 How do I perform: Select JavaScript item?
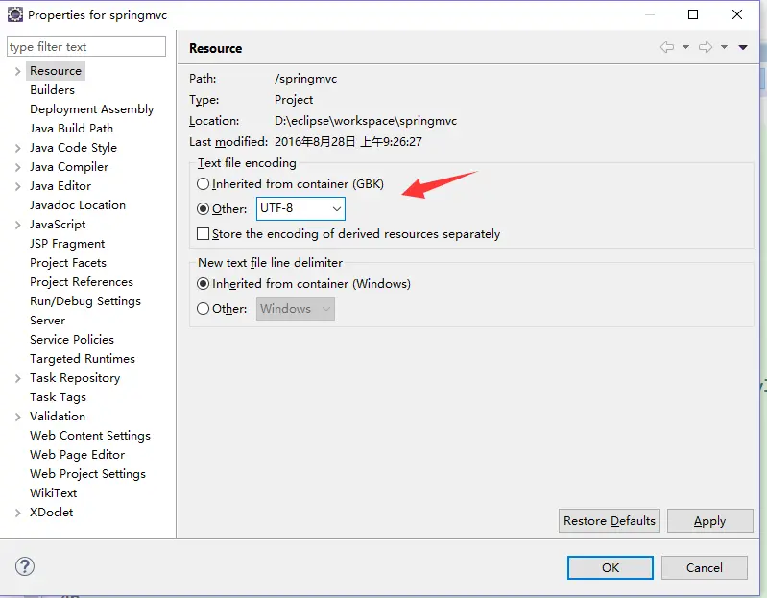click(58, 225)
